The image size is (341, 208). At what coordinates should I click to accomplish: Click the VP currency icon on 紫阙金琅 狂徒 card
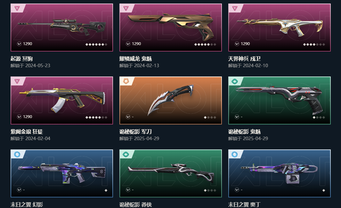[x=19, y=117]
